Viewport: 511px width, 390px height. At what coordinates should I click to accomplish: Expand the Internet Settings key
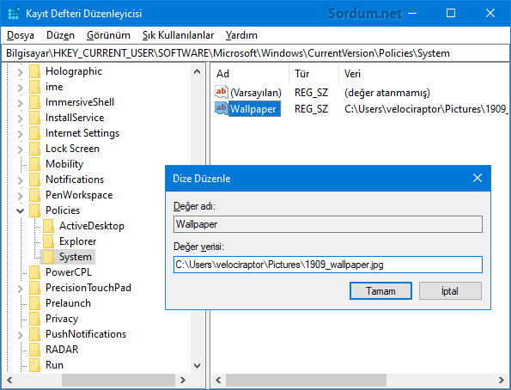(21, 133)
